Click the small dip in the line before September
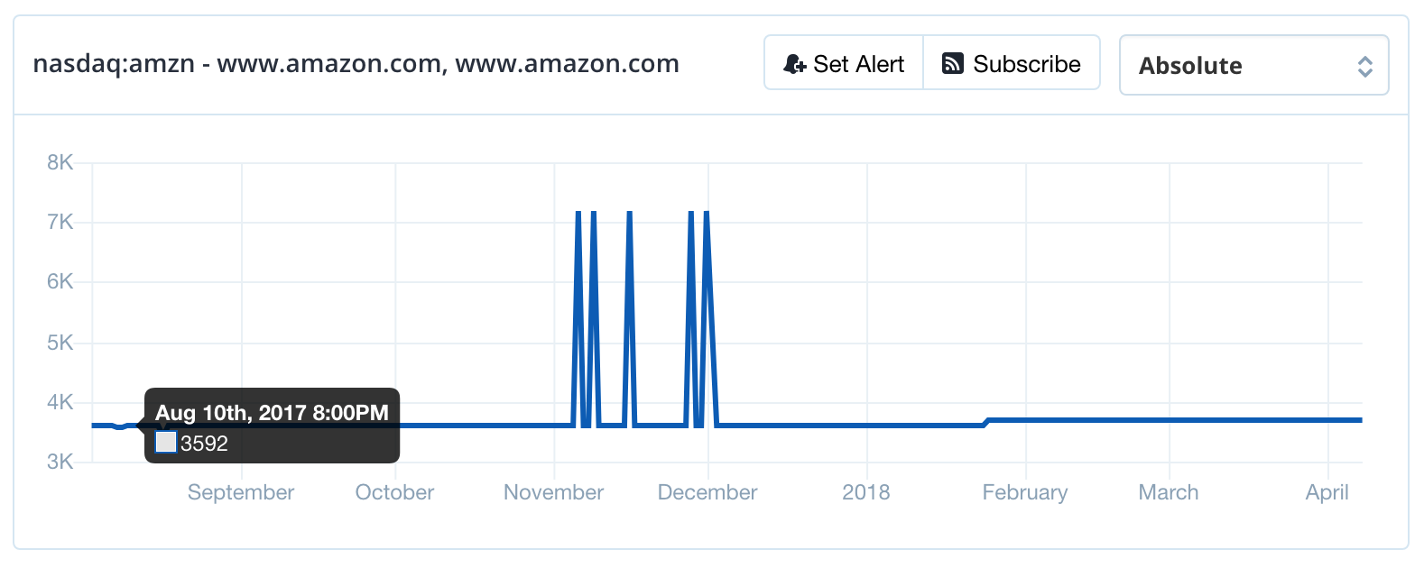This screenshot has width=1424, height=568. click(x=120, y=426)
